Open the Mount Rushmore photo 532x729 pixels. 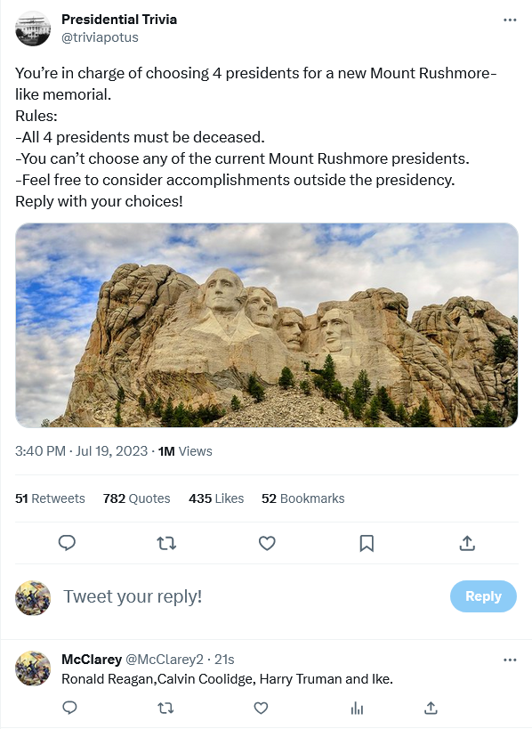(x=266, y=326)
